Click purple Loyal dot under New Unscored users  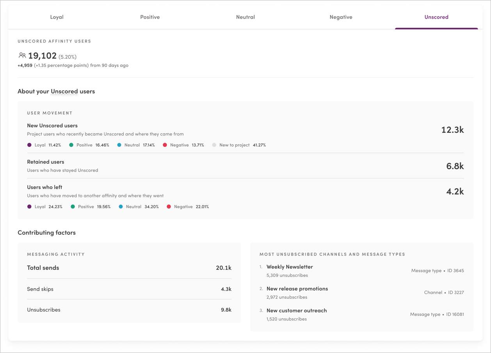click(29, 145)
